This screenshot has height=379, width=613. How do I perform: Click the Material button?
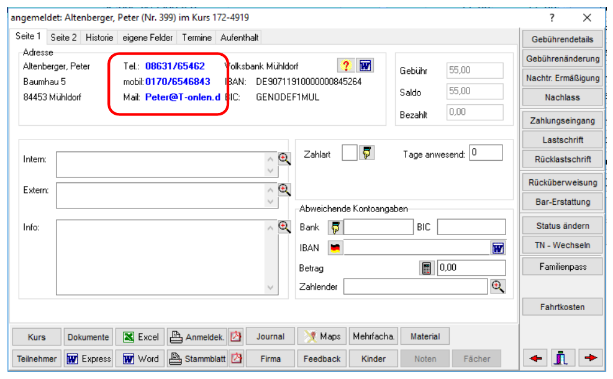pyautogui.click(x=425, y=336)
